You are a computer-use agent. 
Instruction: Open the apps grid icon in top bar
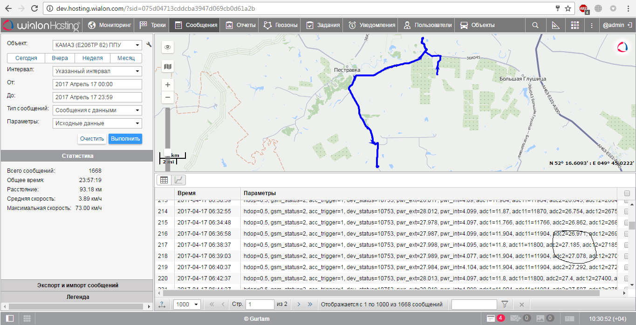pos(575,25)
